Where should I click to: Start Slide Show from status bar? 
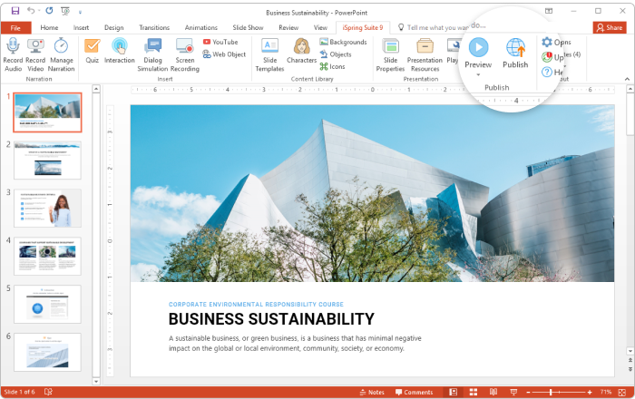point(513,392)
